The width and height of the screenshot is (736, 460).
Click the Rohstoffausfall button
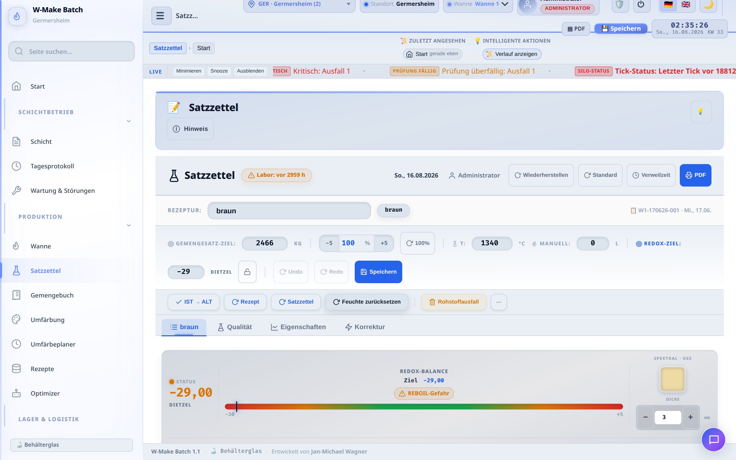(x=454, y=302)
